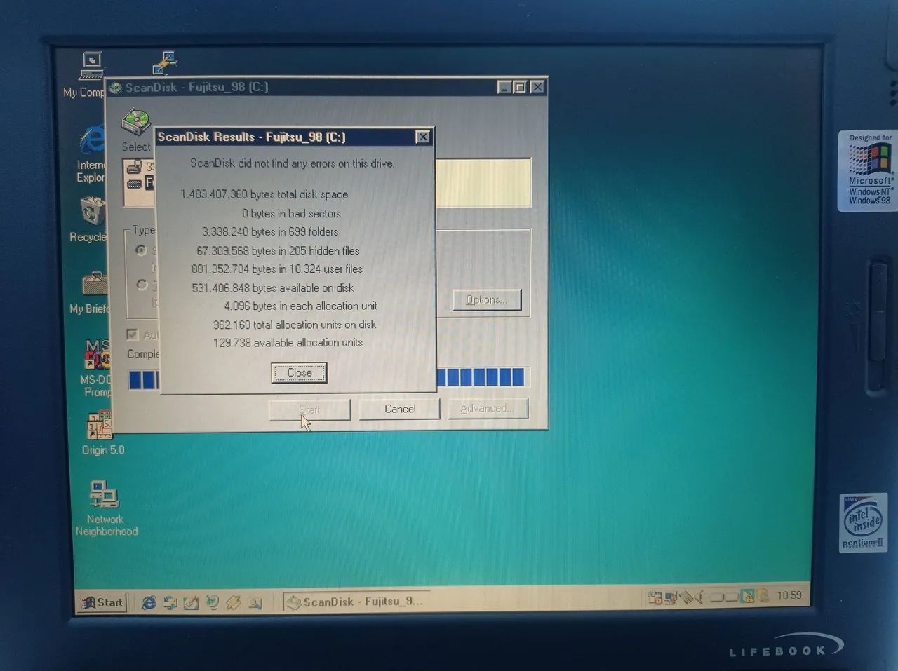
Task: Click the ScanDisk drive-and-disc graphic
Action: [x=135, y=122]
